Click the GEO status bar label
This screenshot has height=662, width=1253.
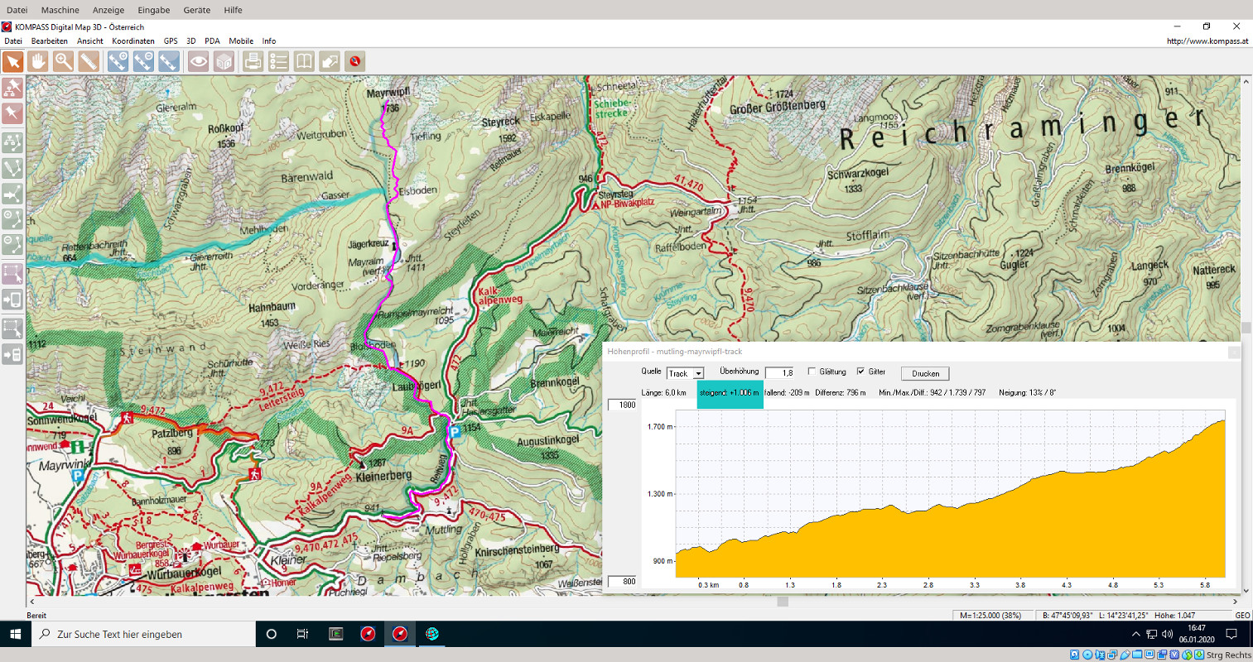pyautogui.click(x=1242, y=615)
